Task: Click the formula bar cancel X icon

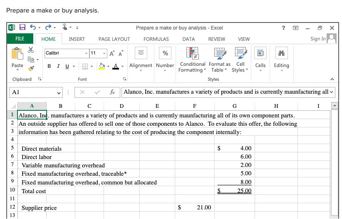Action: [82, 92]
